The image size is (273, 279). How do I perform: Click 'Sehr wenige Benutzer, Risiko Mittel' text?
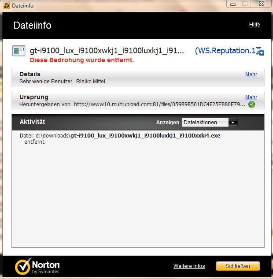pyautogui.click(x=62, y=82)
